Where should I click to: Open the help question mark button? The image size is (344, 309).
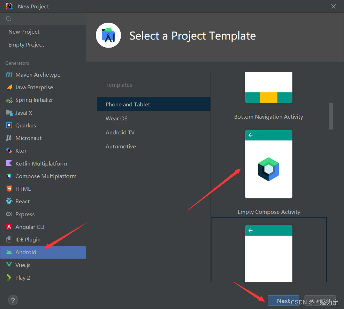[13, 300]
